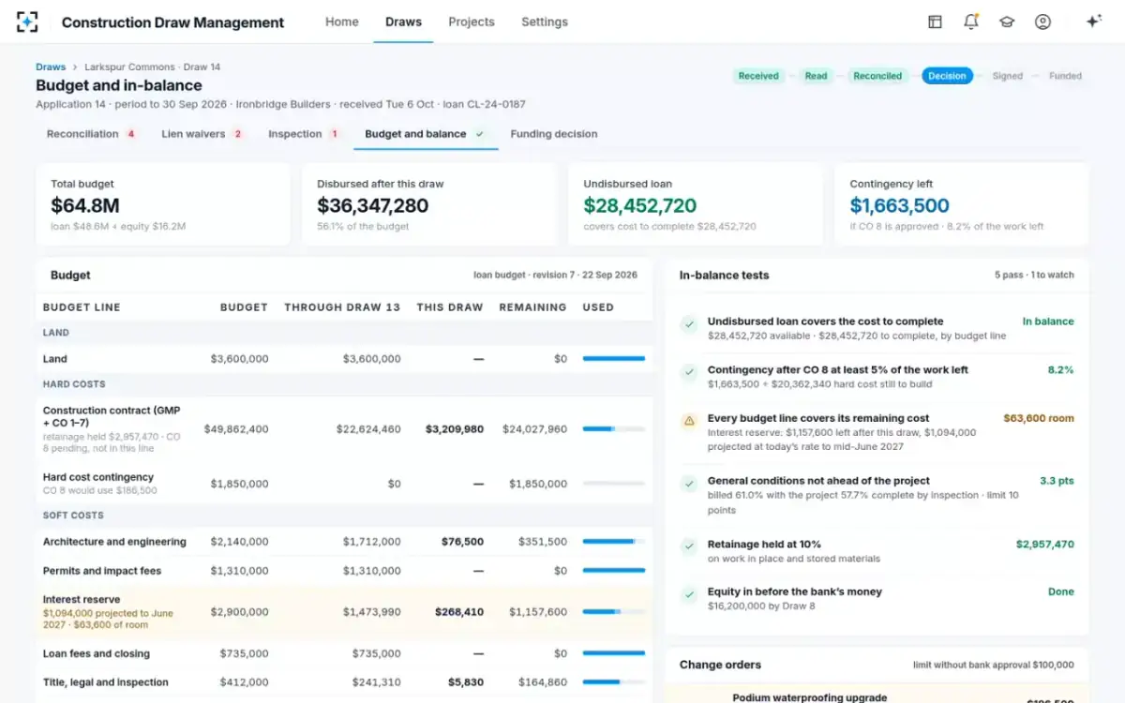
Task: Click the BUDGET LINE column header
Action: 82,307
